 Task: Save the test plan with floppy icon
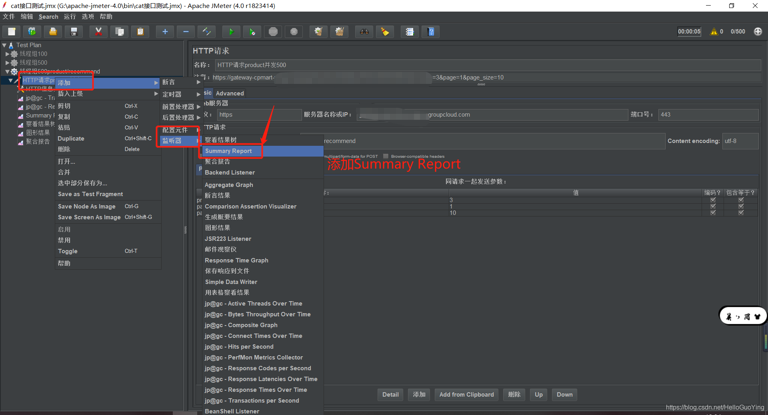(x=74, y=32)
